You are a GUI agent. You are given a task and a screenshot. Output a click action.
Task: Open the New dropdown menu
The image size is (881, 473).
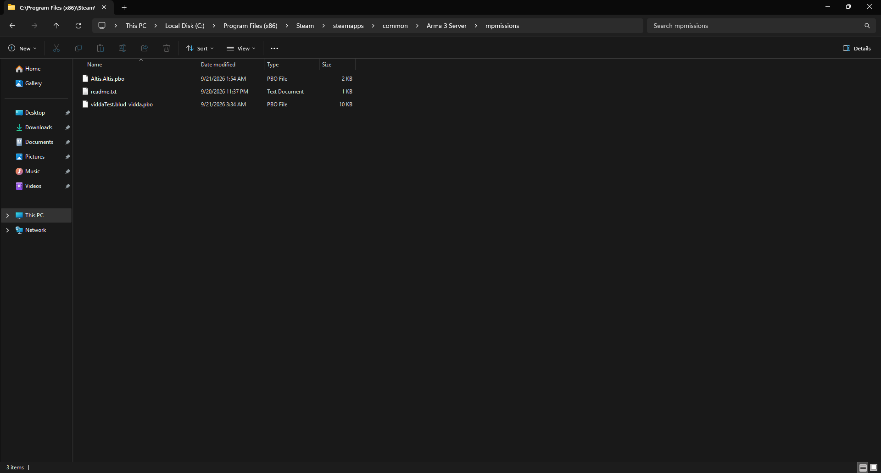22,48
